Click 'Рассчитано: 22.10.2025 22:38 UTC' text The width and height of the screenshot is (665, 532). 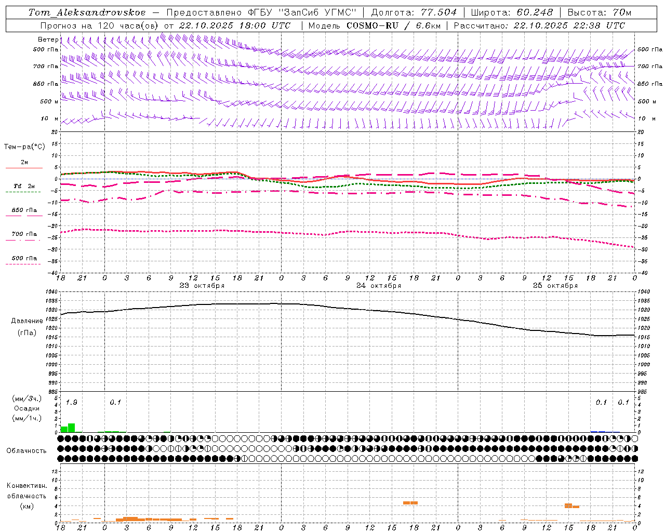tap(539, 25)
